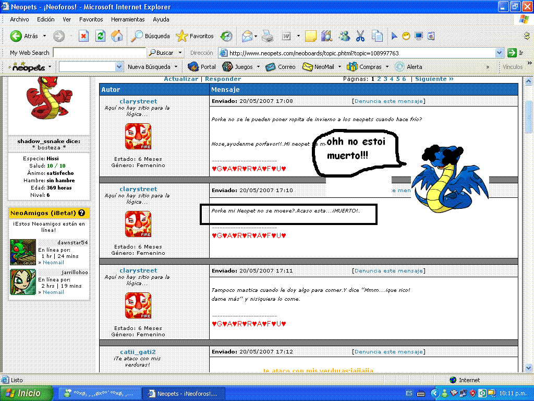Open Correo in Neopets toolbar
This screenshot has width=534, height=401.
click(280, 67)
